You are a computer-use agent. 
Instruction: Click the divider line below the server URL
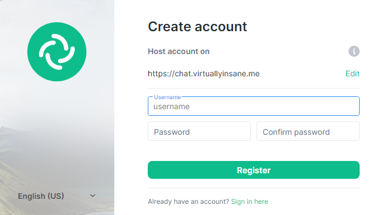pyautogui.click(x=254, y=88)
